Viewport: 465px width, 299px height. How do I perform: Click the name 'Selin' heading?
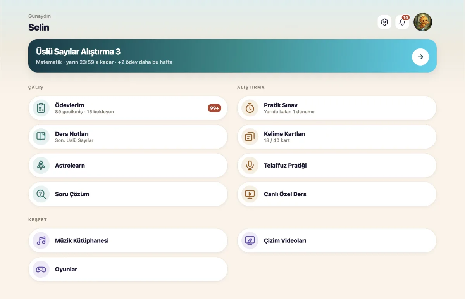point(39,28)
